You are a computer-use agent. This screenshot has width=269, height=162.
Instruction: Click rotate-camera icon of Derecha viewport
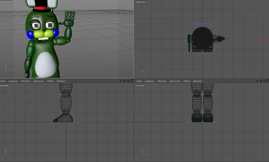pyautogui.click(x=128, y=81)
